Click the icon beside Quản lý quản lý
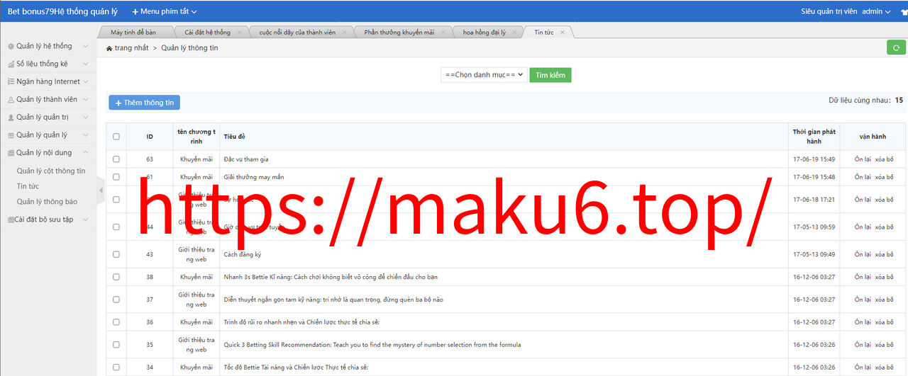 pos(11,135)
